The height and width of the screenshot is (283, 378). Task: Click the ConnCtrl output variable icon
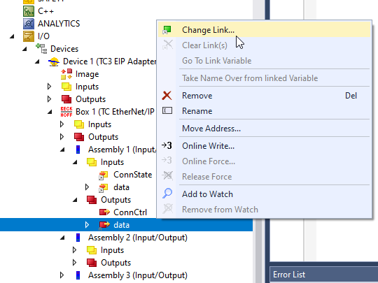coord(104,212)
